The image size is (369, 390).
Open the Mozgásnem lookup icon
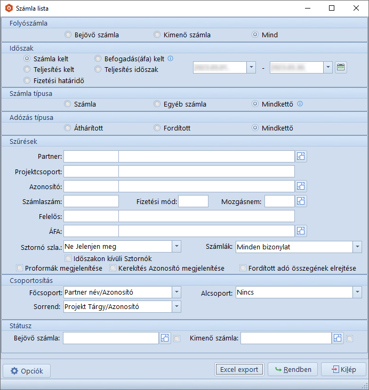(x=301, y=201)
